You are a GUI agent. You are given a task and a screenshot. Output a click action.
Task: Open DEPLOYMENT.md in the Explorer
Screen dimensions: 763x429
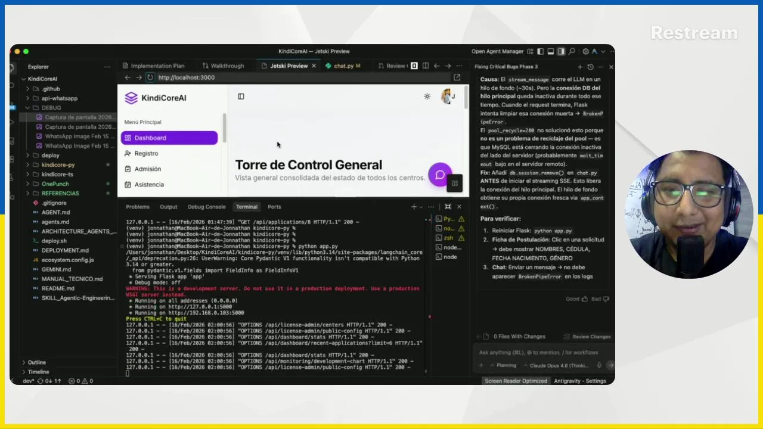[x=65, y=250]
